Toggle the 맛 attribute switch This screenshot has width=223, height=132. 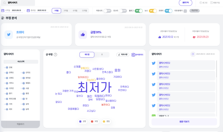(x=23, y=99)
